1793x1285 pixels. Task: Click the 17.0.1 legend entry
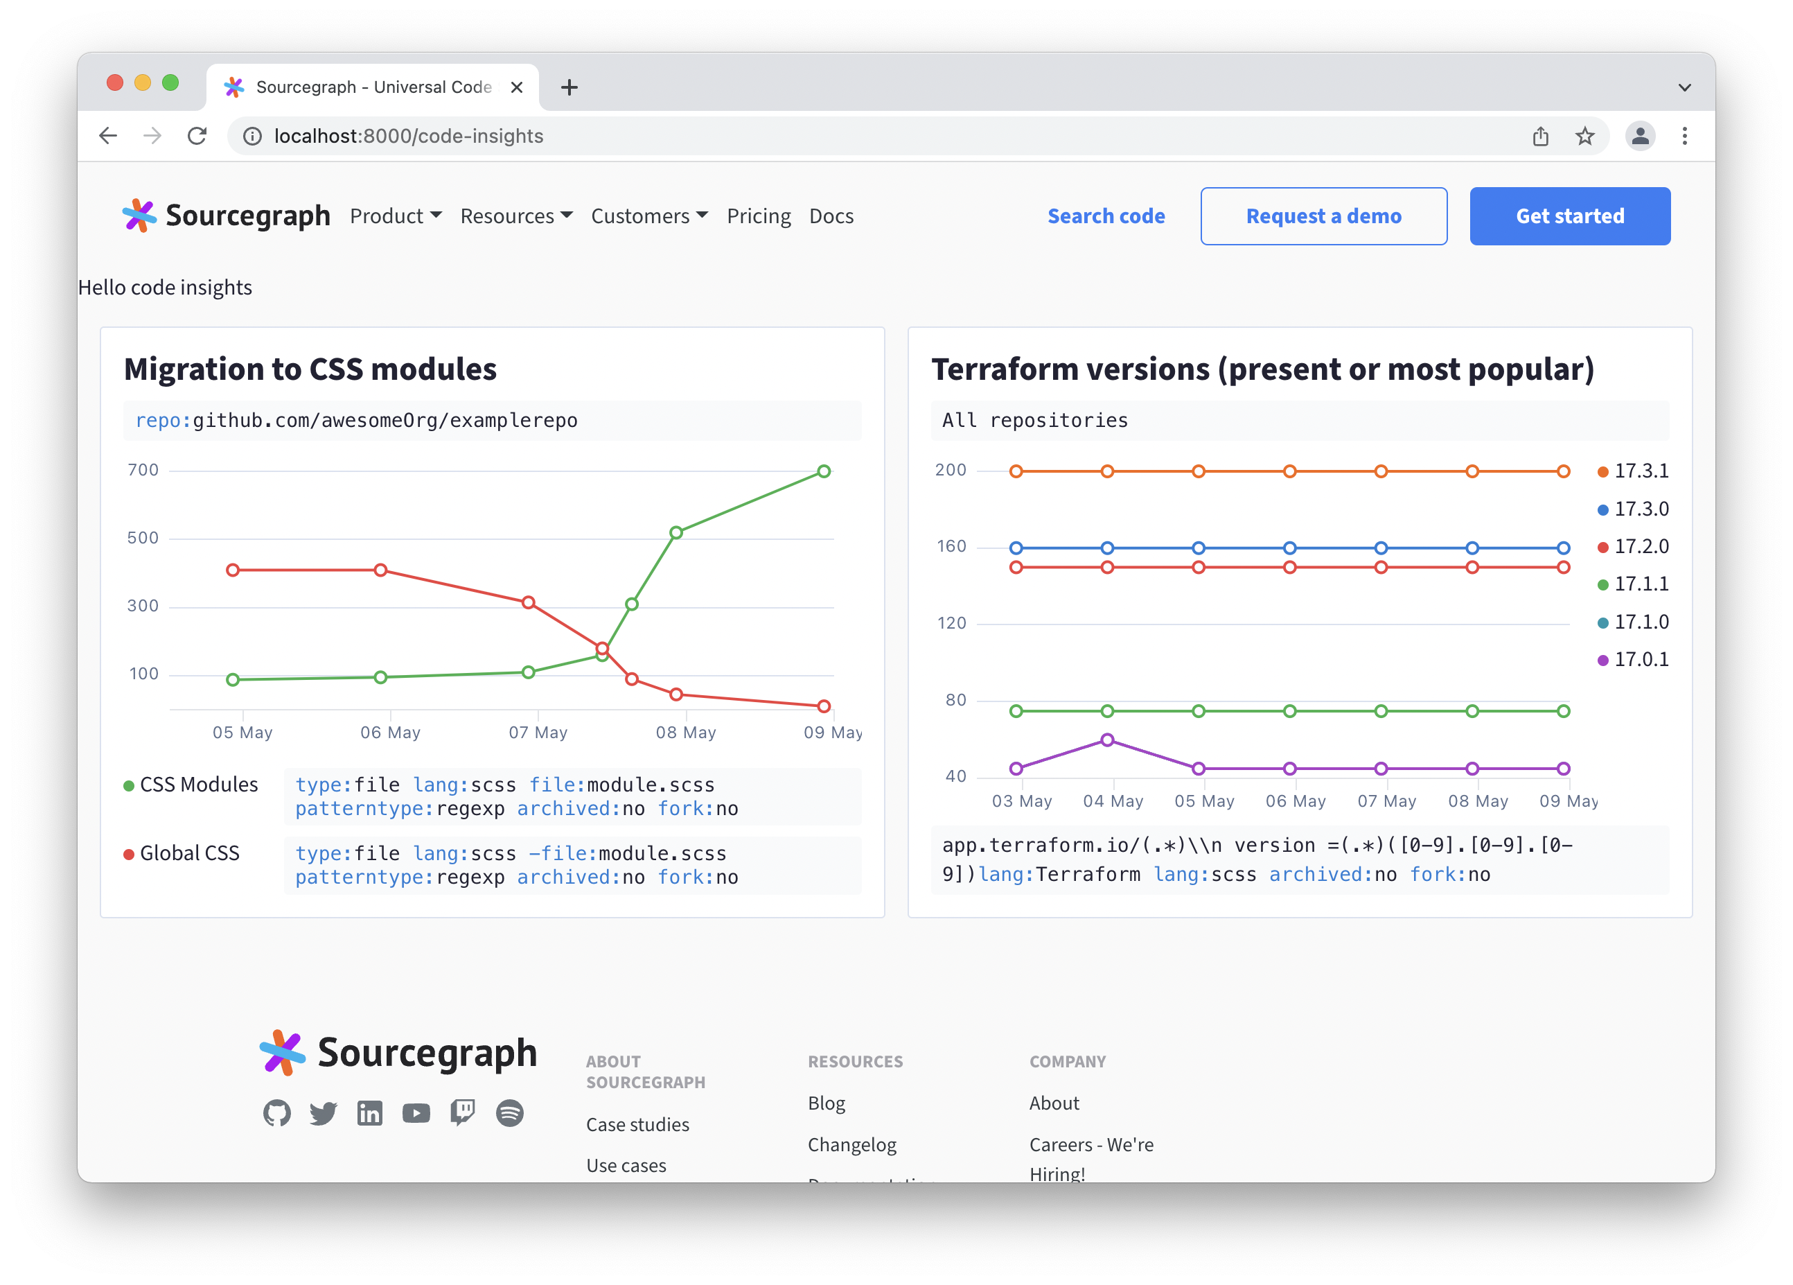(x=1633, y=660)
